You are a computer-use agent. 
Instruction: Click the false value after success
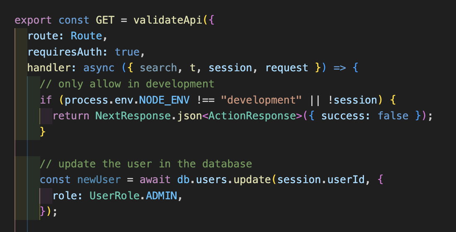coord(393,116)
